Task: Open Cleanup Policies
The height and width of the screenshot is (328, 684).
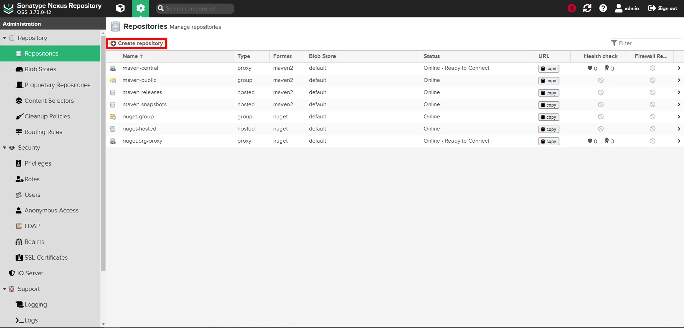Action: coord(43,117)
